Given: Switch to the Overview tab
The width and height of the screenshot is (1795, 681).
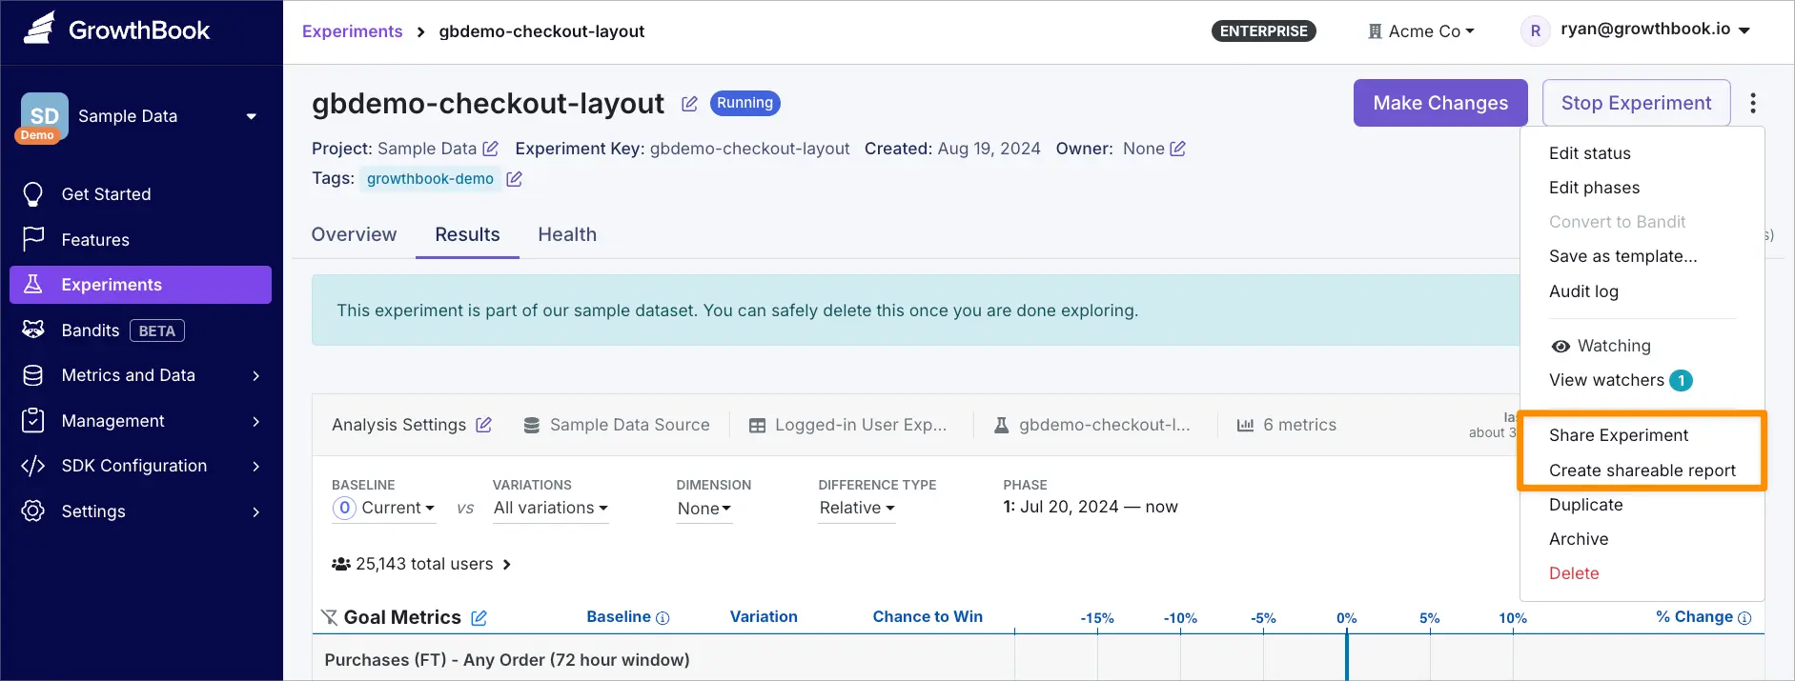Looking at the screenshot, I should 354,234.
